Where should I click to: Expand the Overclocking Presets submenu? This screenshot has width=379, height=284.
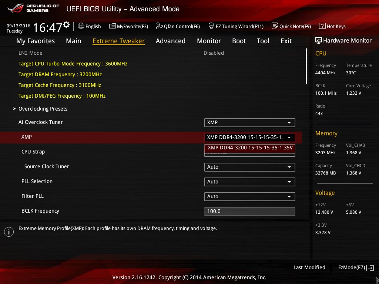click(43, 109)
